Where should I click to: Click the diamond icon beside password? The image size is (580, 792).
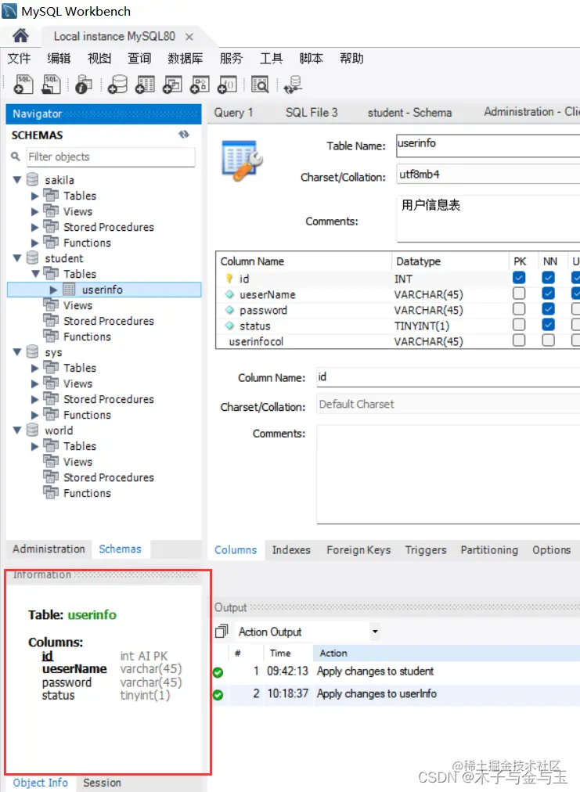click(229, 310)
